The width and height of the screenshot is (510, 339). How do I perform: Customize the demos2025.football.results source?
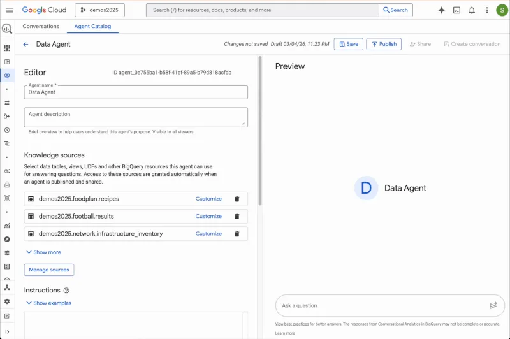[208, 217]
